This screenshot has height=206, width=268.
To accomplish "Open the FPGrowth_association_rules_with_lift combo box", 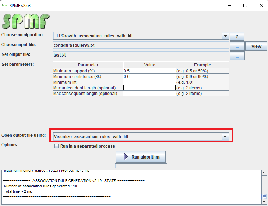I will coord(137,36).
